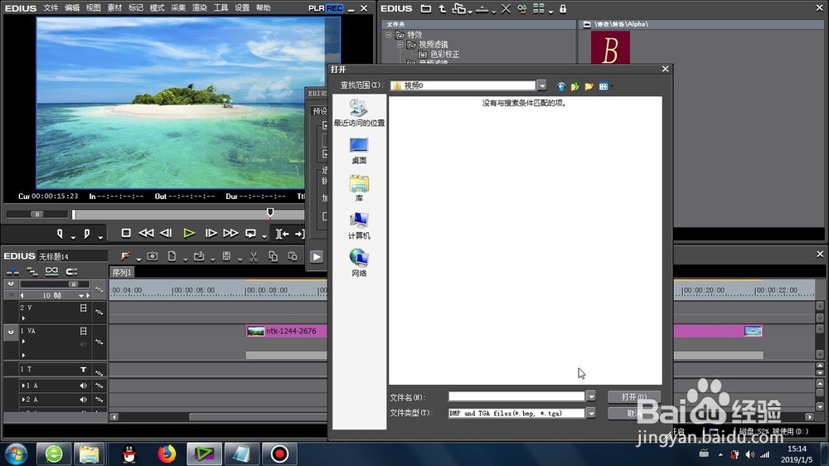Image resolution: width=829 pixels, height=466 pixels.
Task: Toggle insert/overwrite mode icon above the tracks
Action: coord(12,272)
